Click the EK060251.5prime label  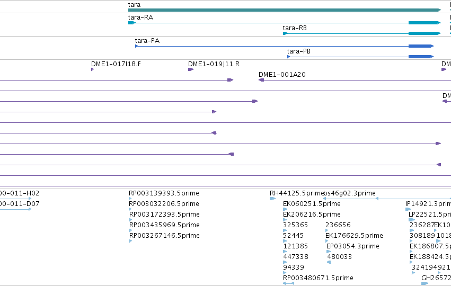312,204
